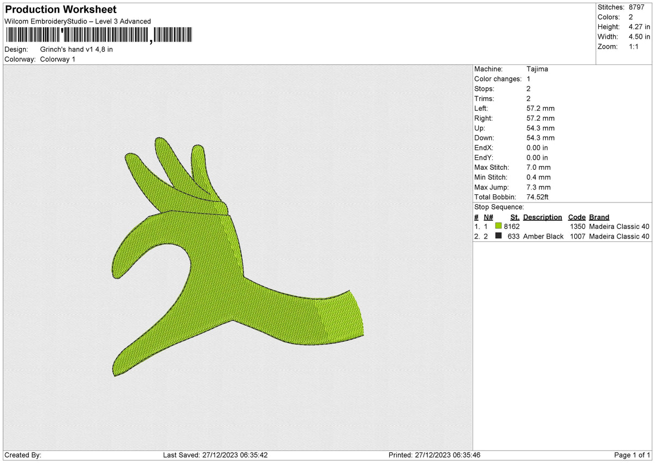Click the black color swatch for stop 2

[498, 236]
